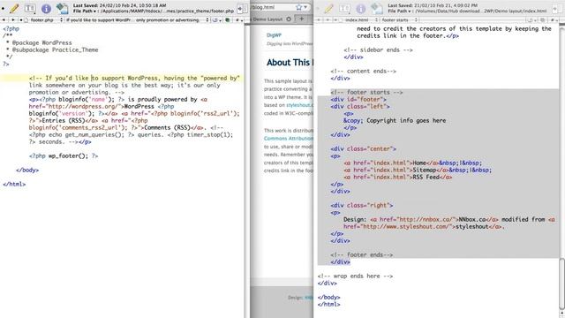Close the Demo Layout browser tab
Image resolution: width=565 pixels, height=318 pixels.
pos(289,19)
